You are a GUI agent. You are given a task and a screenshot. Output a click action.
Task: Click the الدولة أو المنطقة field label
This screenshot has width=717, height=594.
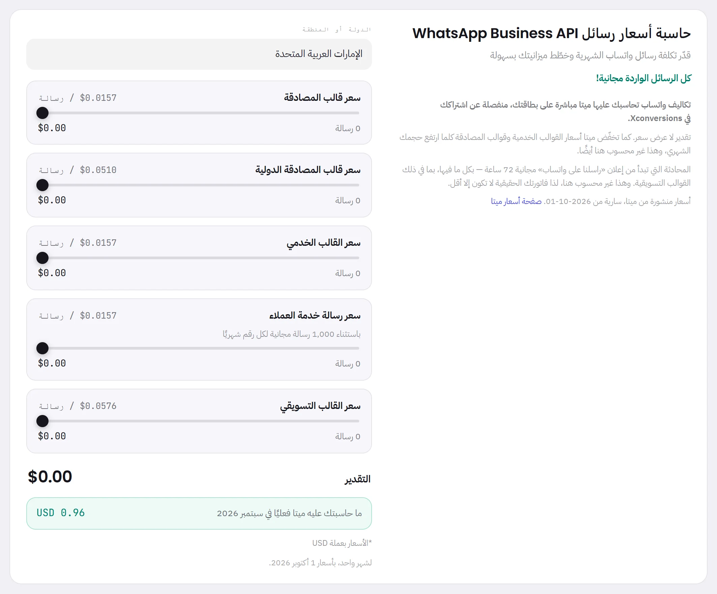(336, 30)
